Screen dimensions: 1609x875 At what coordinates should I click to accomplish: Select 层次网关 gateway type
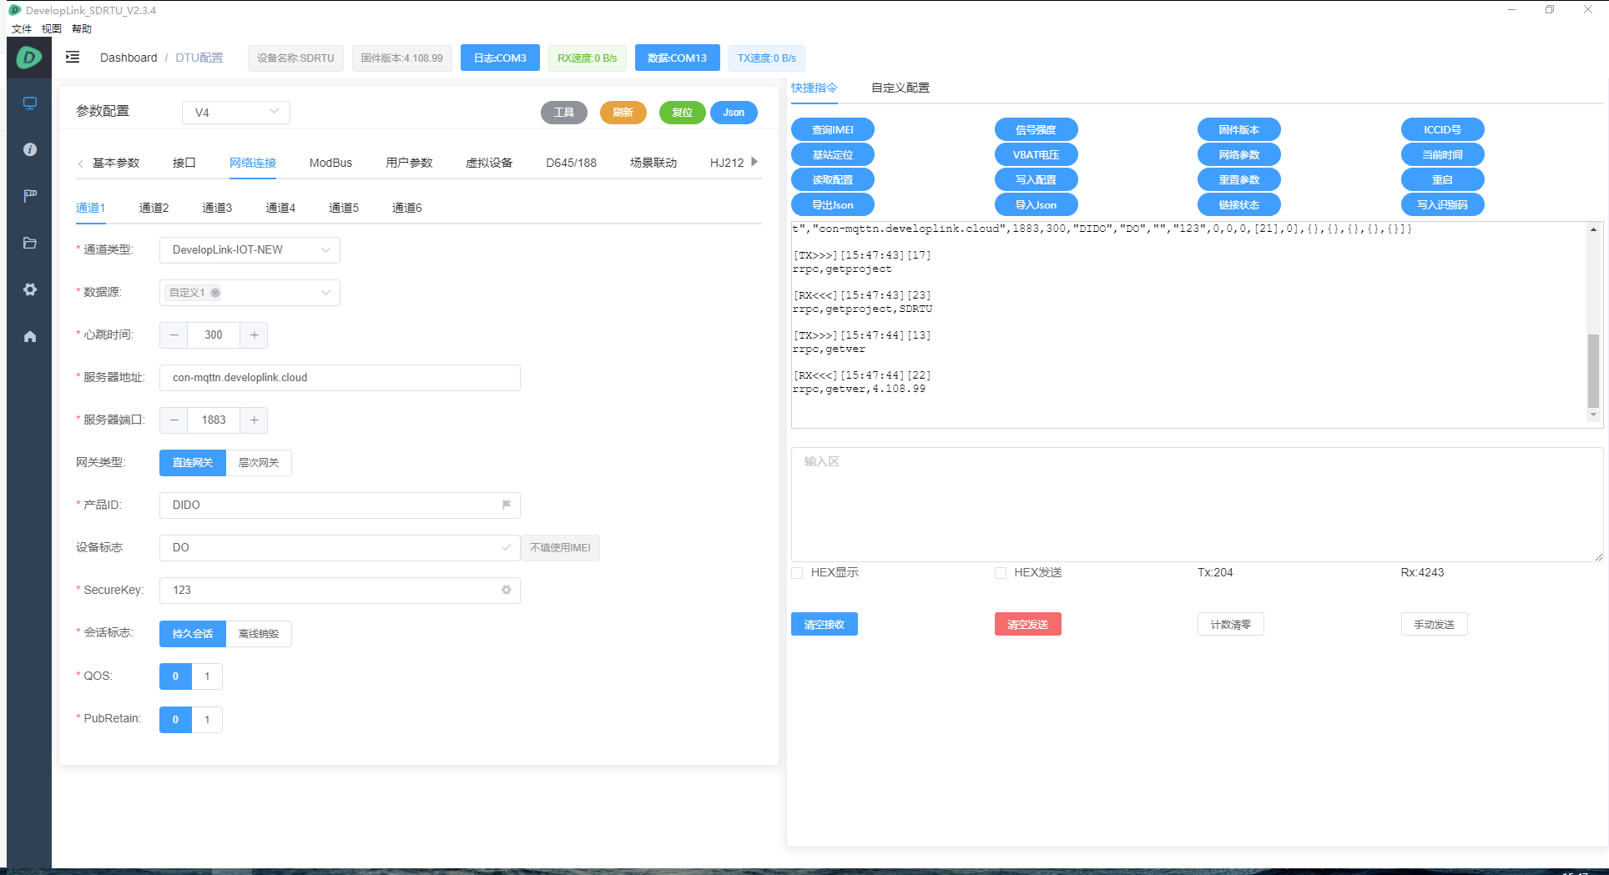pos(259,462)
